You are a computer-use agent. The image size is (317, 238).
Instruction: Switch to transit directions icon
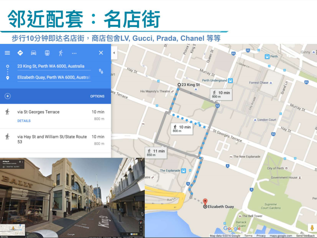[x=47, y=53]
